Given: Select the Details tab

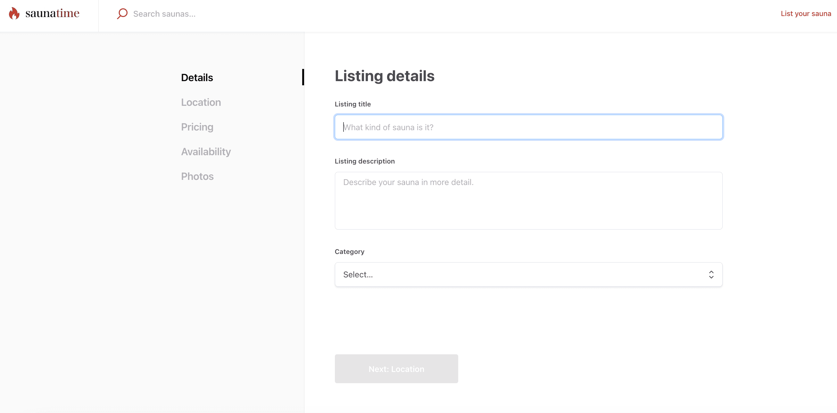Looking at the screenshot, I should tap(197, 78).
